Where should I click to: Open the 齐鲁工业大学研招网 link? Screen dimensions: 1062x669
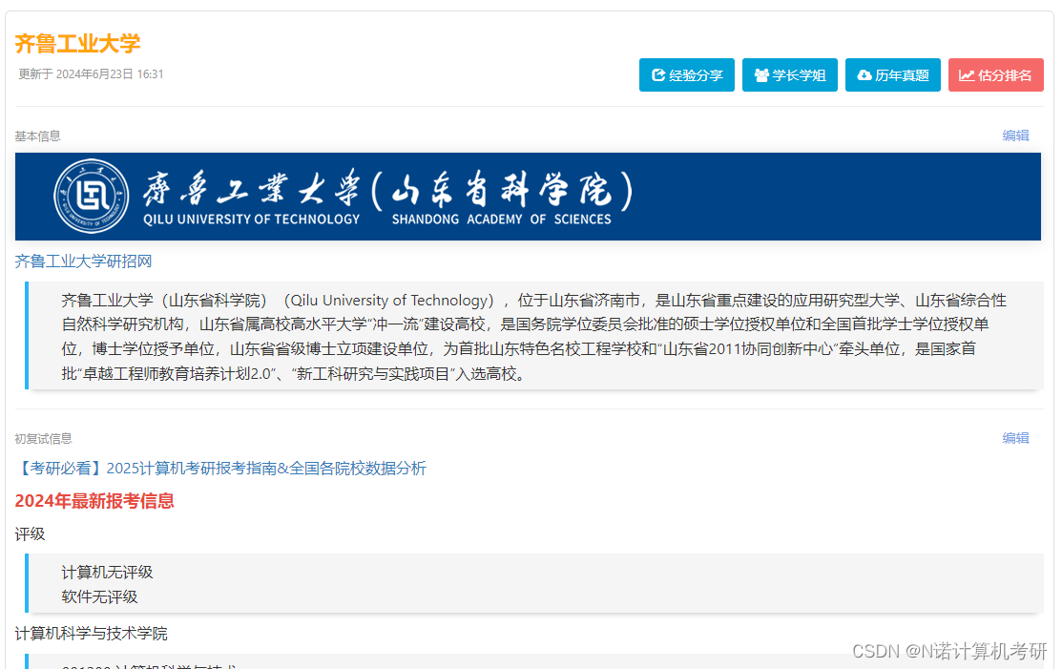click(x=83, y=261)
